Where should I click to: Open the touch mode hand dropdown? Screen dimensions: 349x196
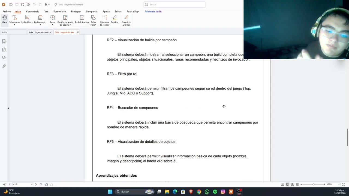tap(47, 5)
